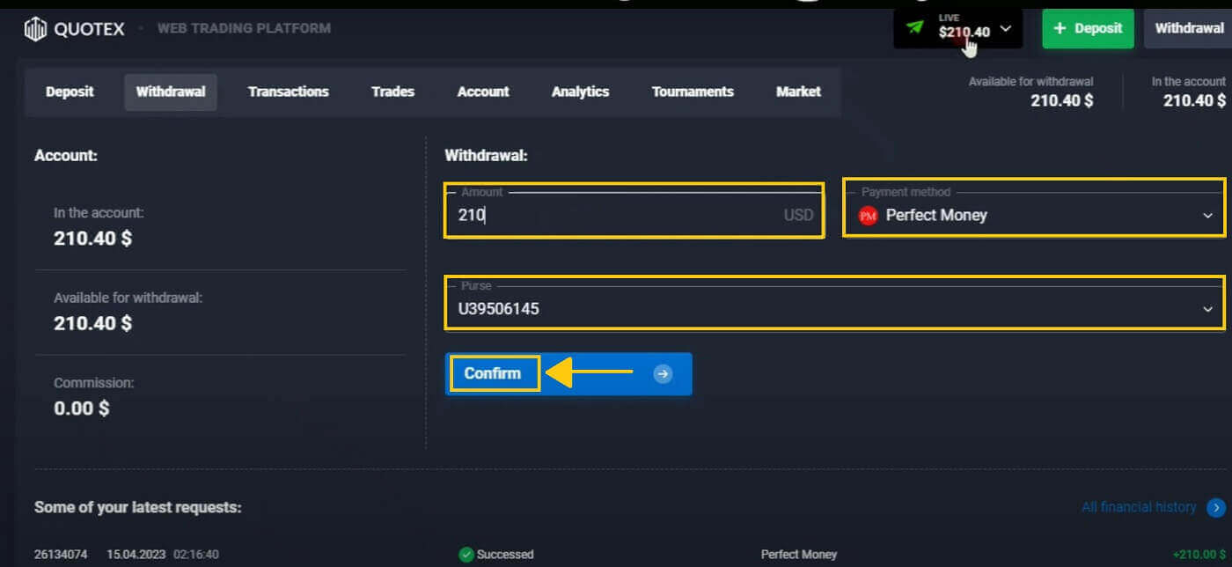Go to the Trades tab
Image resolution: width=1232 pixels, height=567 pixels.
click(x=392, y=92)
